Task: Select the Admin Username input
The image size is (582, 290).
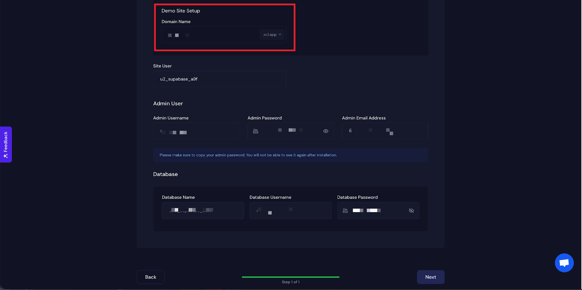Action: [196, 131]
